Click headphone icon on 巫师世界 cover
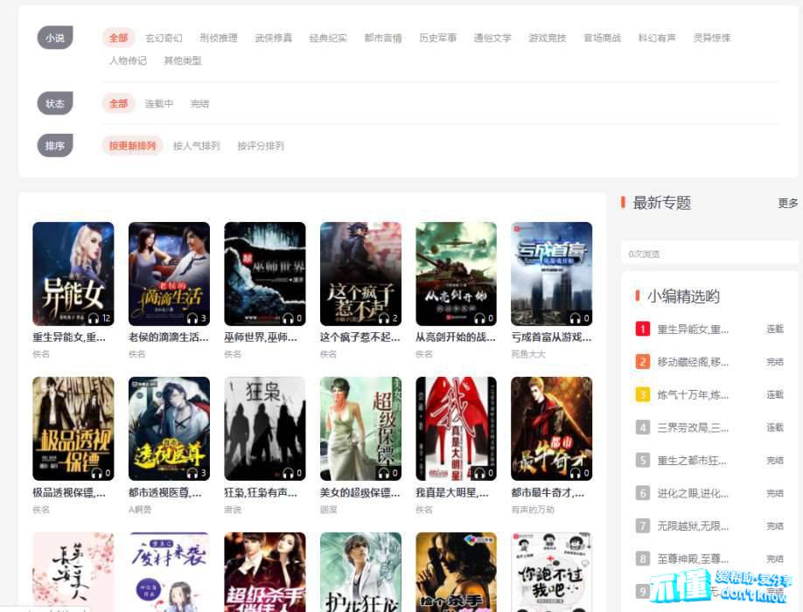 tap(288, 318)
